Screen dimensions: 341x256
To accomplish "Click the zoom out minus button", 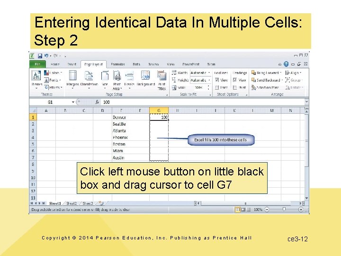I will click(x=267, y=210).
